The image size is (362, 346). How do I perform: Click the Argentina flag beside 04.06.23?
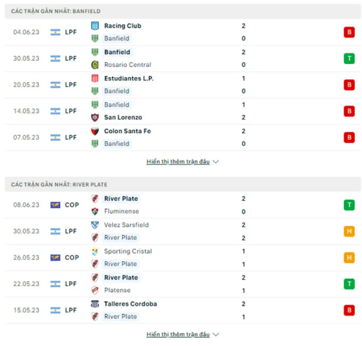coord(54,32)
